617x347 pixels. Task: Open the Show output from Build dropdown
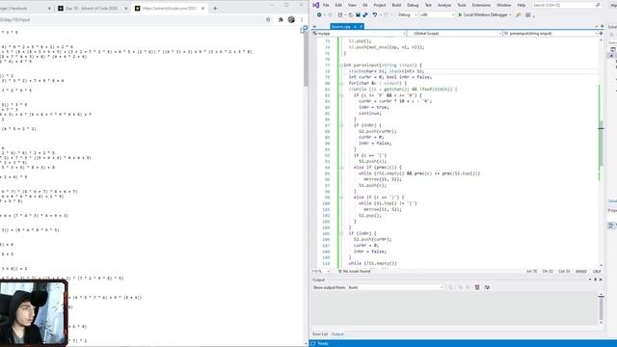coord(395,287)
